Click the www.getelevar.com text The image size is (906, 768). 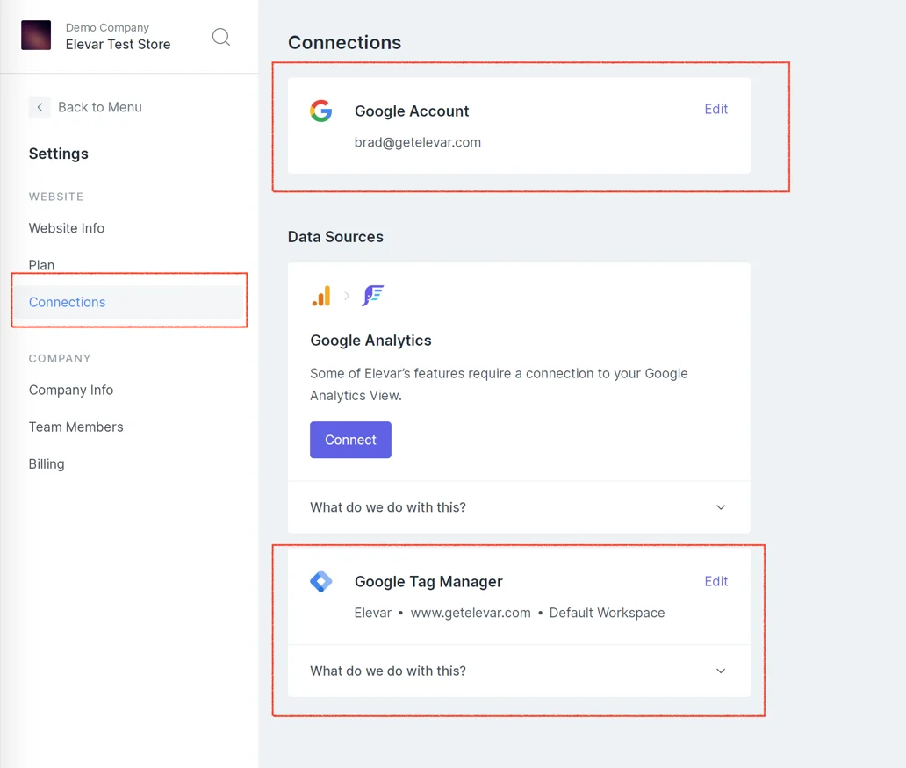pos(471,613)
